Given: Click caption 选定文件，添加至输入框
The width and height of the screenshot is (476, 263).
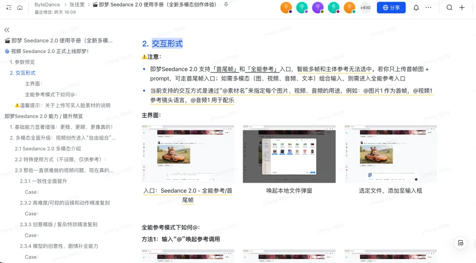Looking at the screenshot, I should (x=390, y=191).
